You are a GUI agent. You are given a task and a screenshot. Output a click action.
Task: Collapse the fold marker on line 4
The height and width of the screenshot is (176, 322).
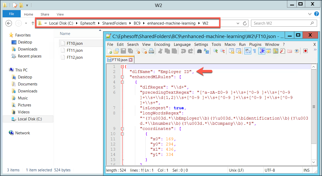[x=122, y=82]
